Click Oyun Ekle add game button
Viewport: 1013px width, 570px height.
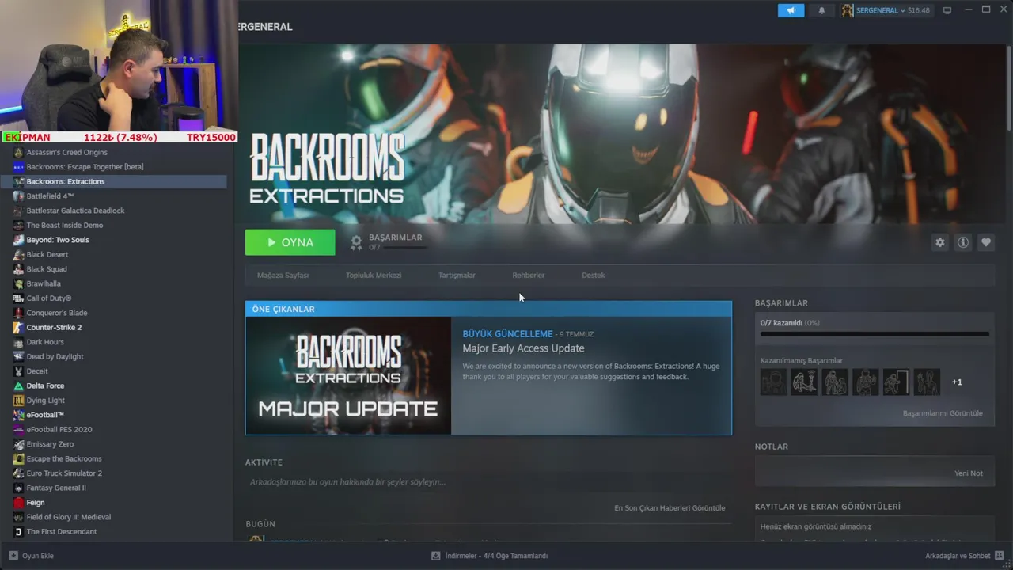pos(32,556)
